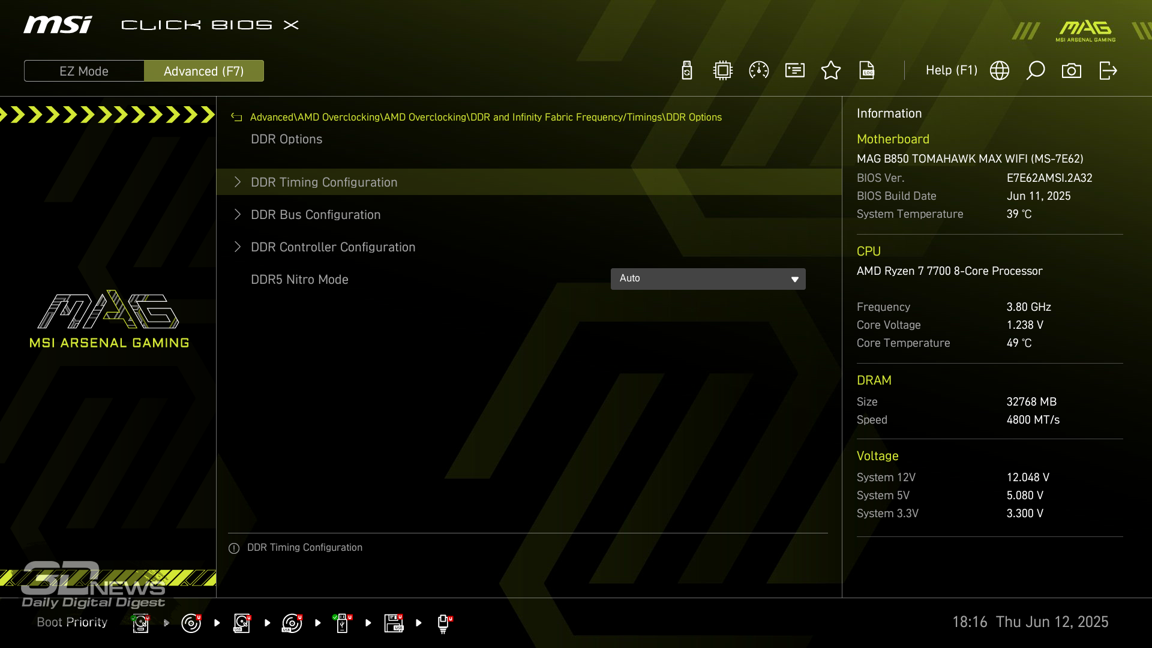
Task: Click the DDR Options heading
Action: coord(287,139)
